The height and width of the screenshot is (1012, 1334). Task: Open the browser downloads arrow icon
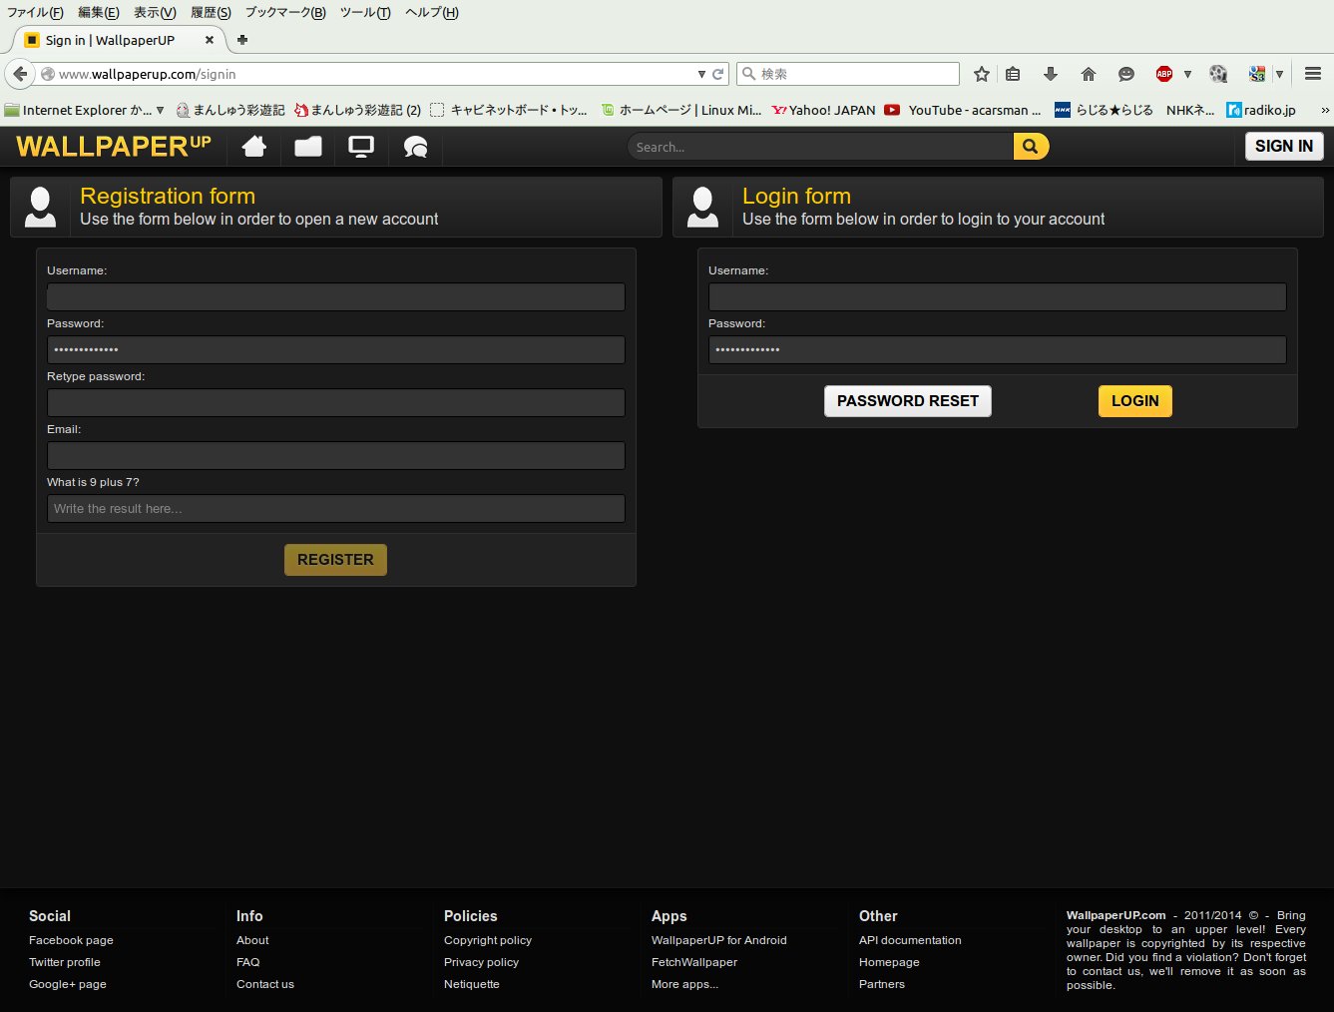point(1051,74)
